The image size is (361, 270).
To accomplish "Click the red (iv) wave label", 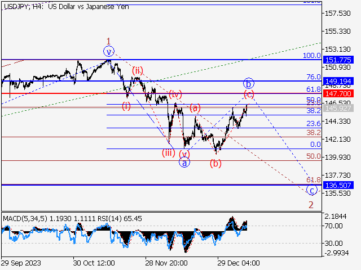I will point(175,94).
